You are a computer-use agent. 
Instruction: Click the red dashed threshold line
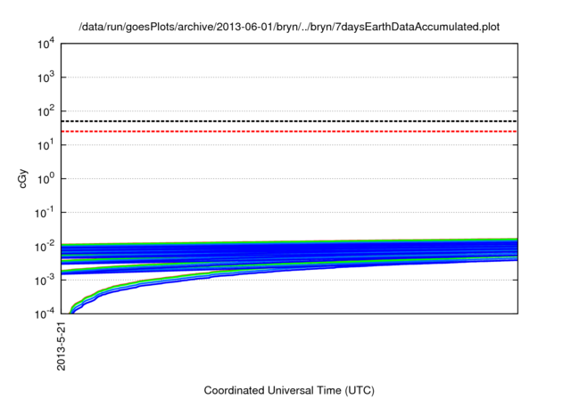[289, 131]
